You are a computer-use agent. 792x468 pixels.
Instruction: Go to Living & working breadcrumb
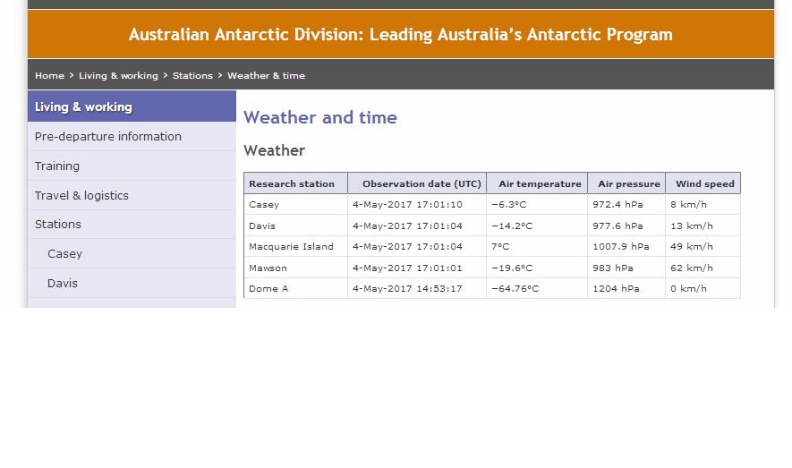click(x=118, y=76)
